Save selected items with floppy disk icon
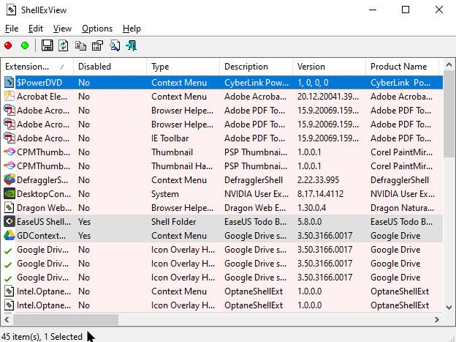The image size is (456, 342). coord(47,46)
